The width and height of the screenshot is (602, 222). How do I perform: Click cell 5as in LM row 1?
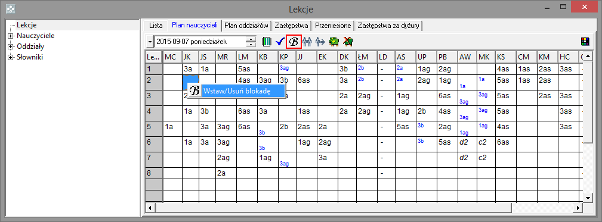coord(246,69)
